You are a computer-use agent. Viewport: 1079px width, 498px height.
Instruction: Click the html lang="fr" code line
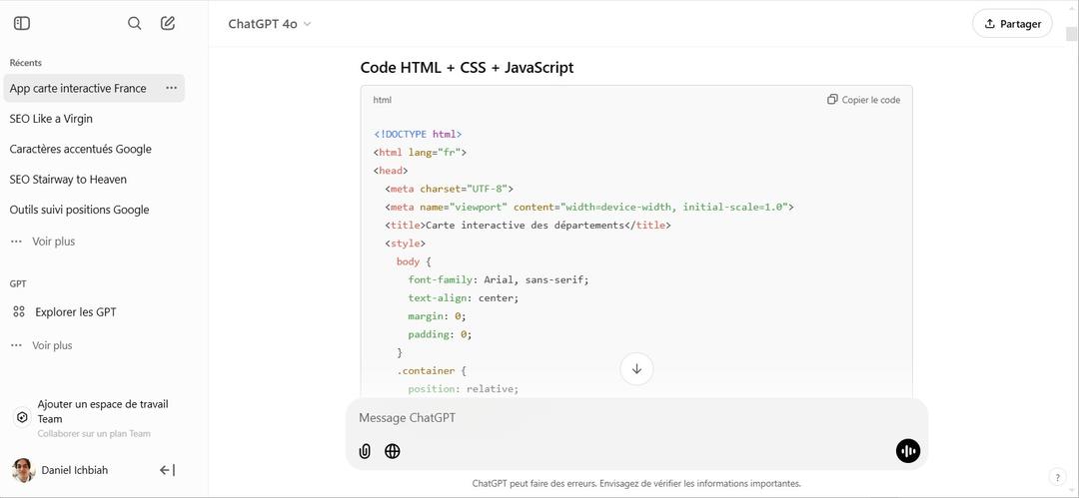coord(420,152)
